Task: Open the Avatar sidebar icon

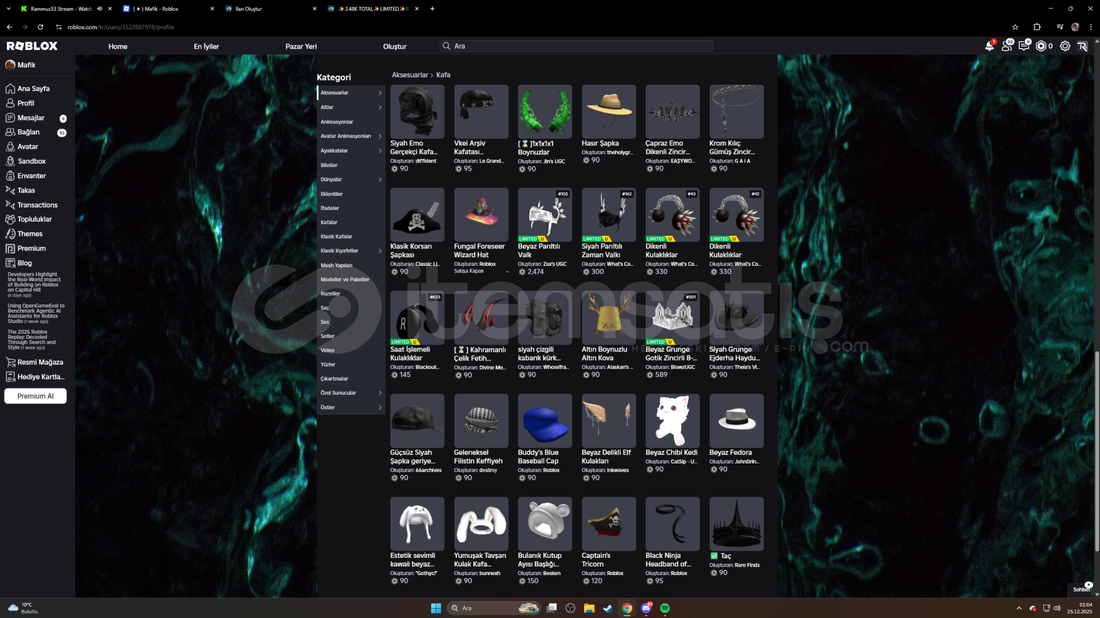Action: (x=10, y=146)
